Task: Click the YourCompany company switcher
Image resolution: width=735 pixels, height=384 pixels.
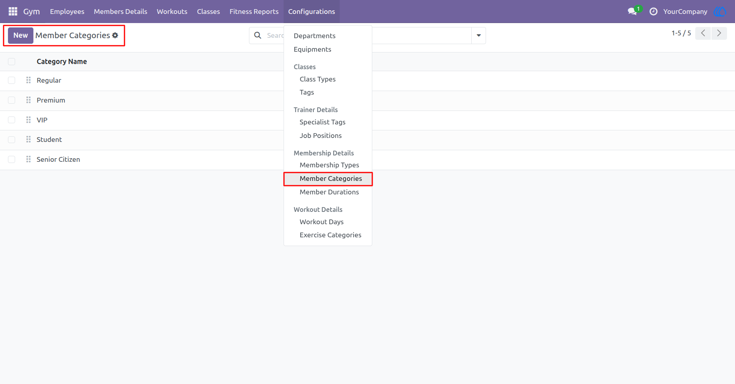Action: coord(685,12)
